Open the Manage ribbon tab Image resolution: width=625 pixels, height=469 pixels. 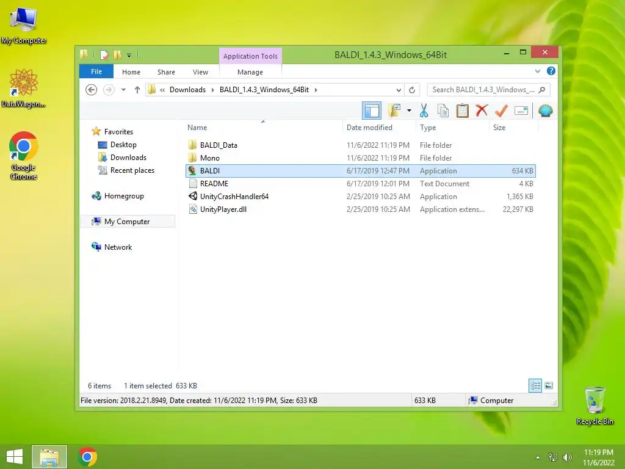pyautogui.click(x=250, y=72)
